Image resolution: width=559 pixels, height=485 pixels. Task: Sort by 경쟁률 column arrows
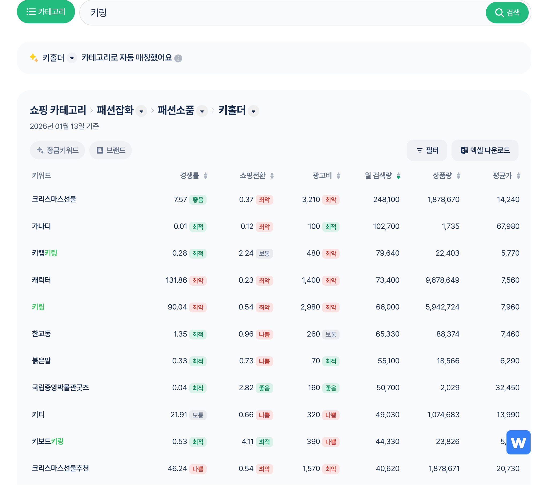pyautogui.click(x=206, y=176)
